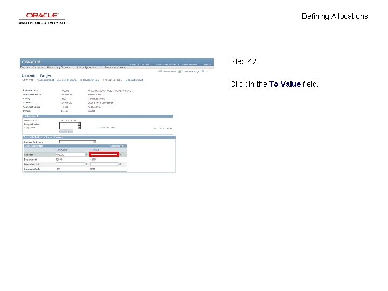Click Sign out in header
This screenshot has height=291, width=388.
(207, 64)
